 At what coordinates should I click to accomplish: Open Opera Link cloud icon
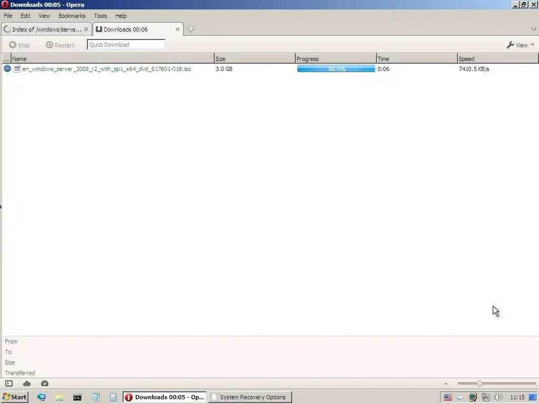click(27, 383)
